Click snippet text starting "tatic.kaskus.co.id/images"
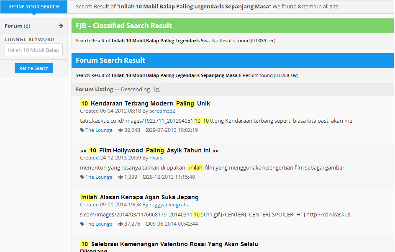 (216, 121)
